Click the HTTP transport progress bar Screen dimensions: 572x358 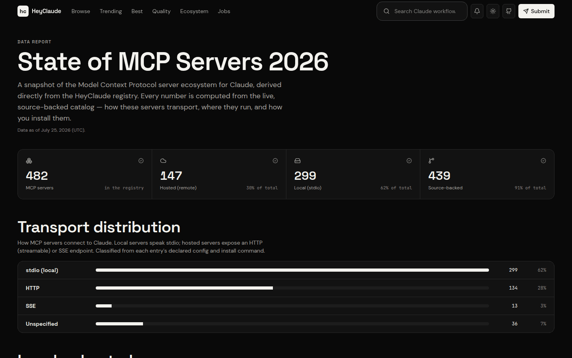[292, 288]
